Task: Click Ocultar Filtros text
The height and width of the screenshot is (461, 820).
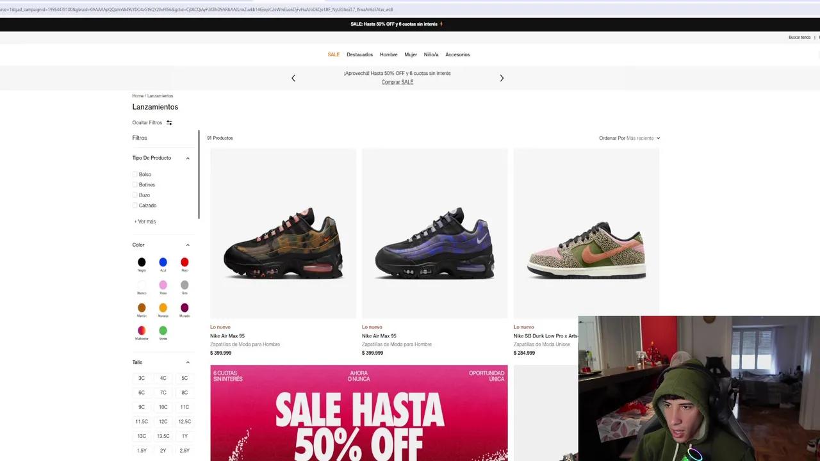Action: point(147,122)
